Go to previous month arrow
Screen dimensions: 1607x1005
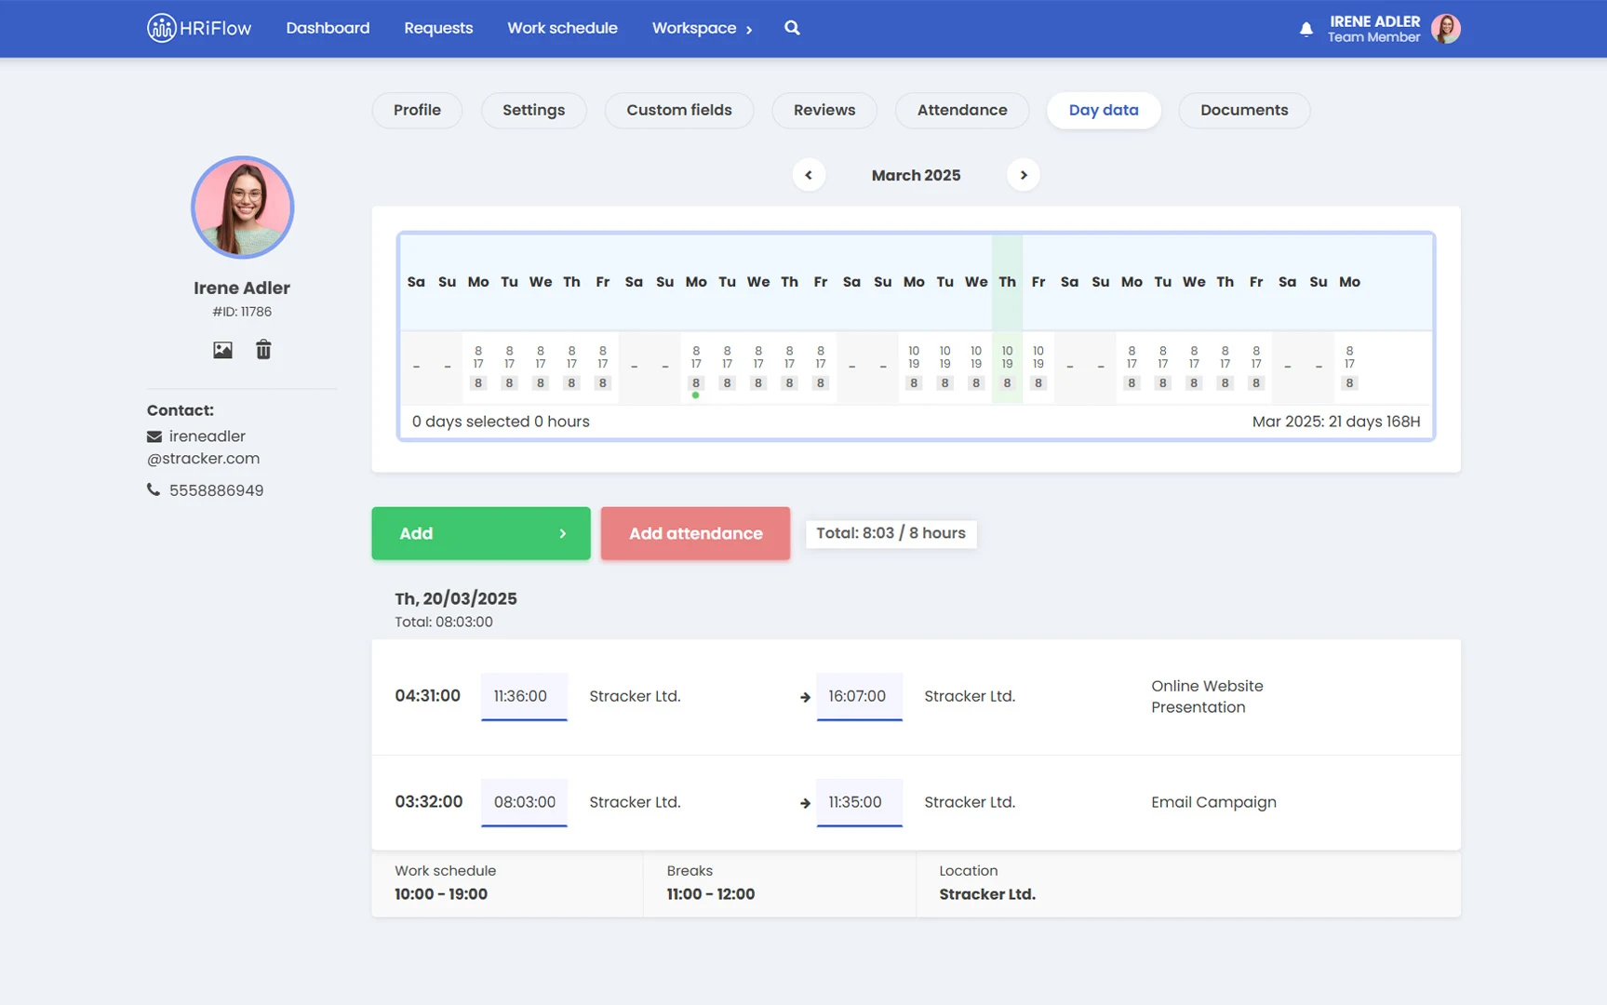pos(809,175)
